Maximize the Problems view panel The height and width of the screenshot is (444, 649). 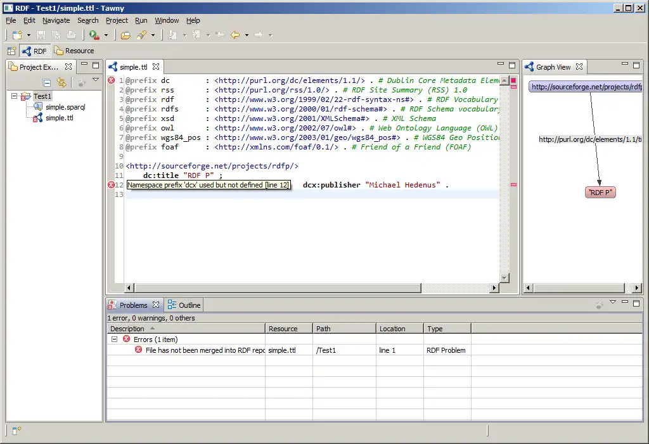pos(636,303)
